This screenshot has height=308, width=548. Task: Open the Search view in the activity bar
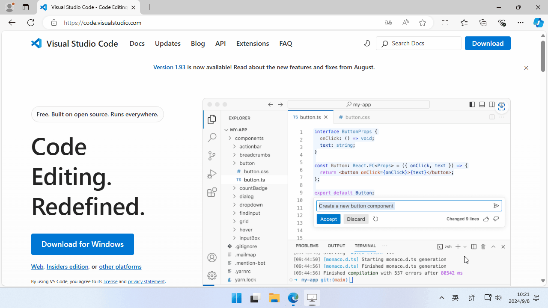[212, 137]
